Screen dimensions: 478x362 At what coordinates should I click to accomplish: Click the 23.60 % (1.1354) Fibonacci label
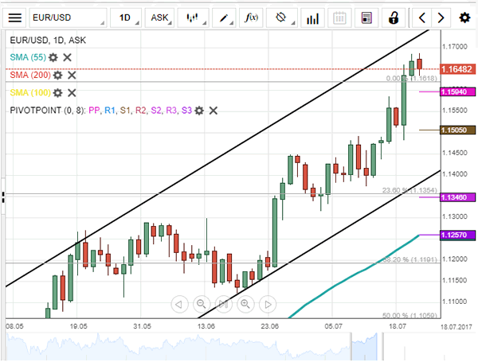click(409, 190)
